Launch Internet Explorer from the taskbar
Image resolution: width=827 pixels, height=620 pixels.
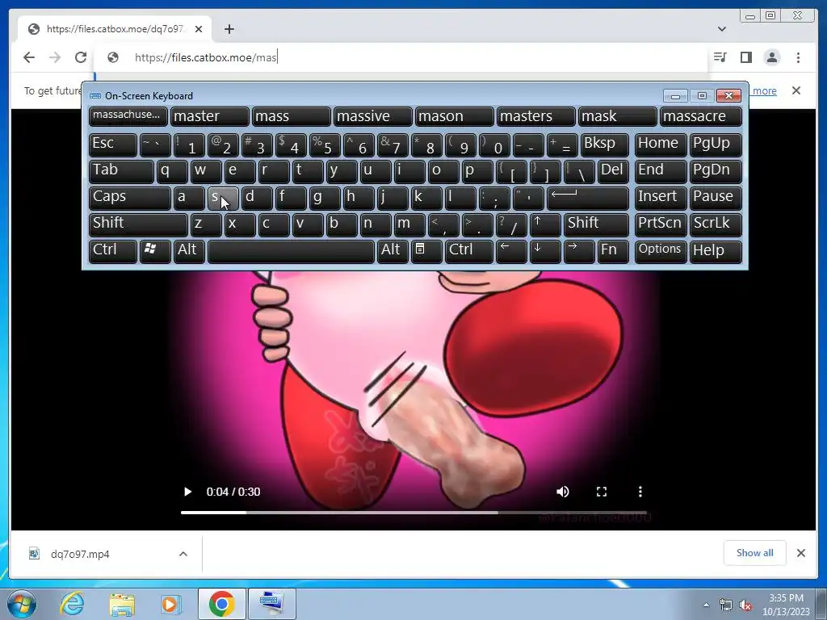72,604
